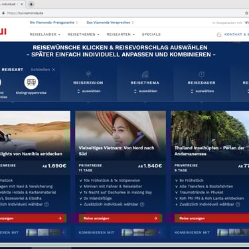Open Reiseregion auswählen dropdown
249x249 pixels.
[x=89, y=91]
